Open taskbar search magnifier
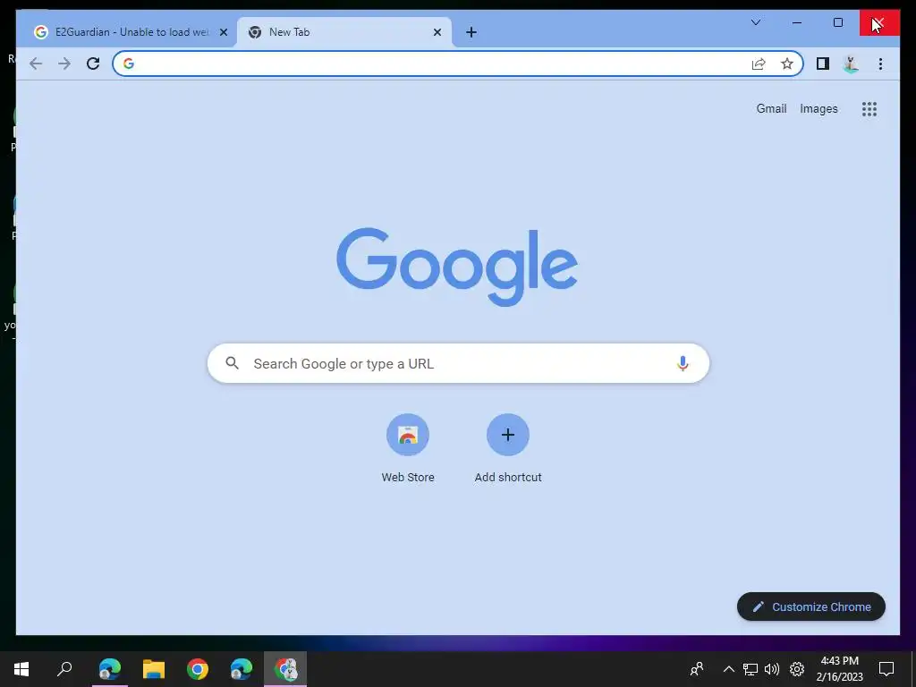 point(64,669)
